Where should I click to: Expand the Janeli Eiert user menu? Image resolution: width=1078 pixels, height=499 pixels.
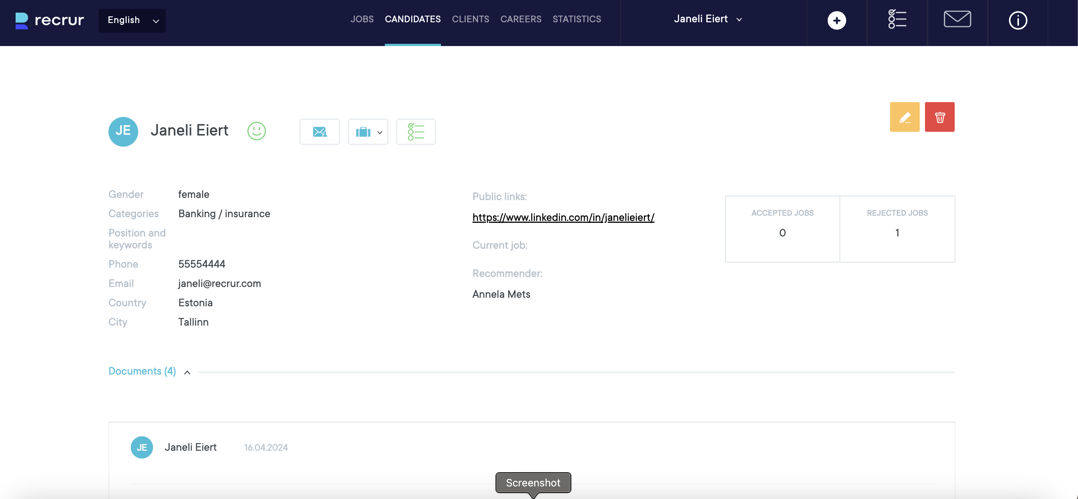point(707,19)
